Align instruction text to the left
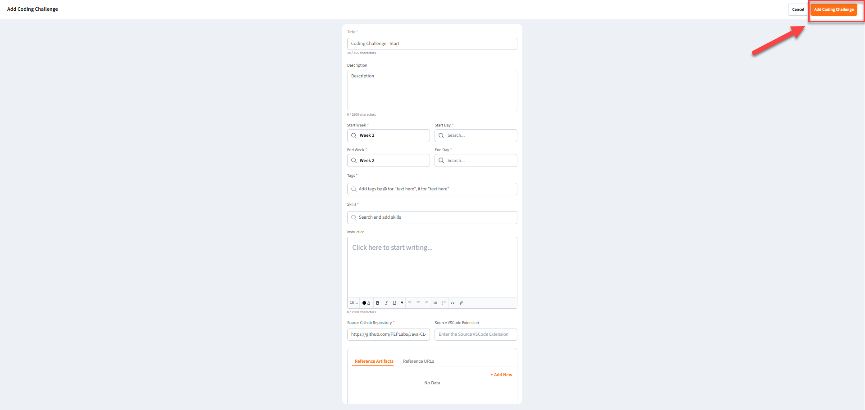The image size is (865, 410). point(410,303)
